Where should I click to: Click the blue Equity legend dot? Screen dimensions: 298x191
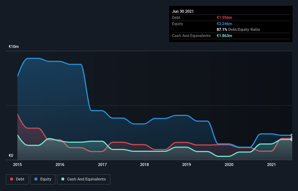pyautogui.click(x=36, y=179)
